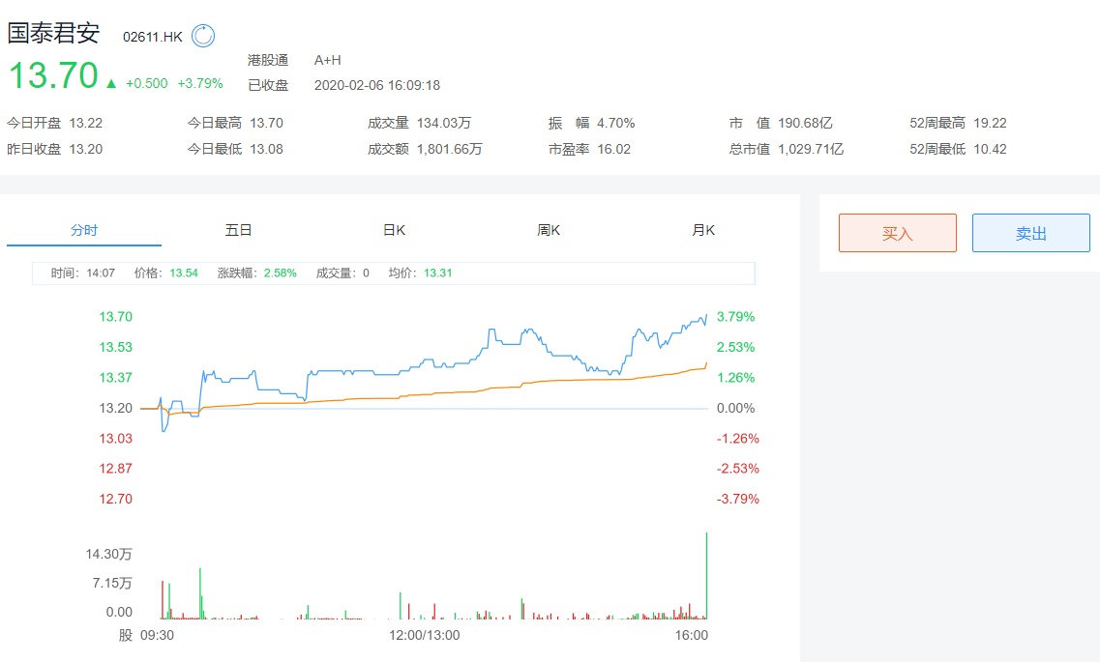
Task: View the 月K monthly chart tab
Action: [x=703, y=230]
